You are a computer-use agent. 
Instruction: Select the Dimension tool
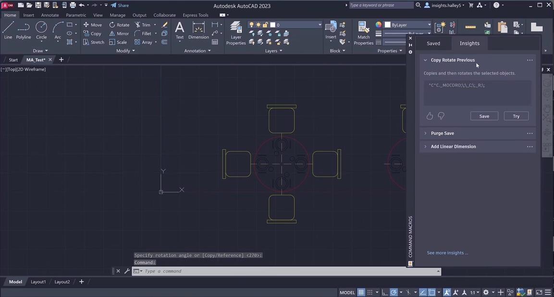(198, 30)
